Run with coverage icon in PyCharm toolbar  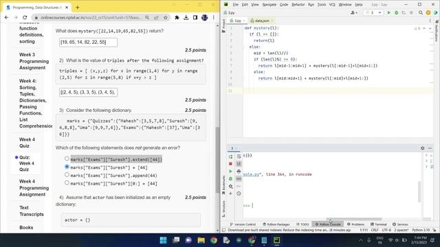click(x=404, y=12)
